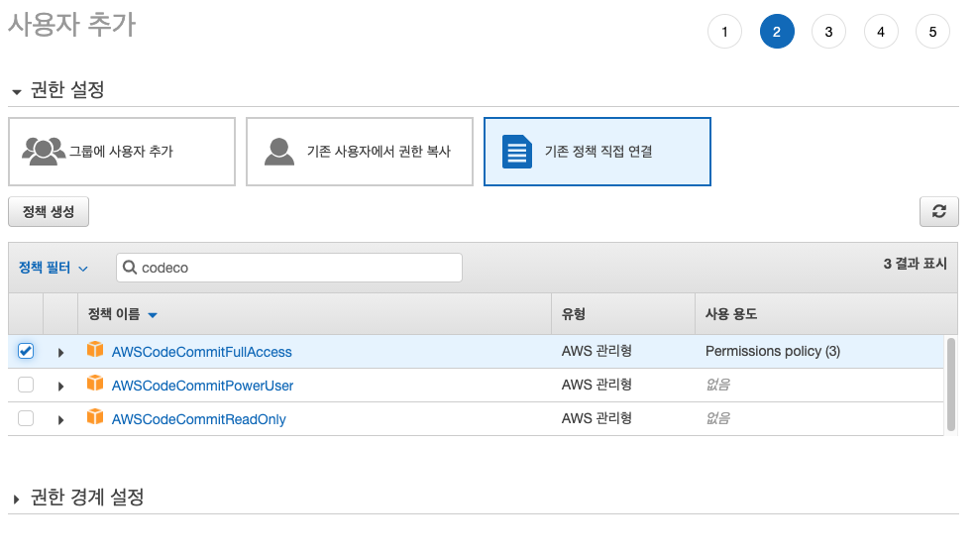Screen dimensions: 977x558
Task: Check the AWSCodeCommitReadOnly checkbox
Action: (26, 418)
